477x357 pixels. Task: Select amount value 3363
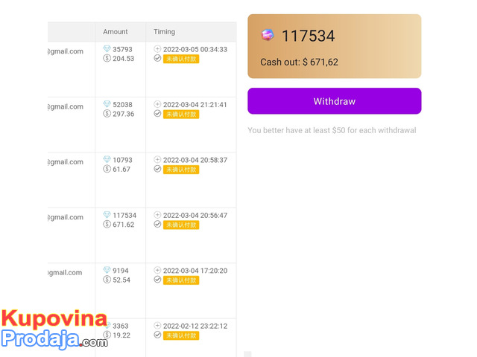coord(121,326)
